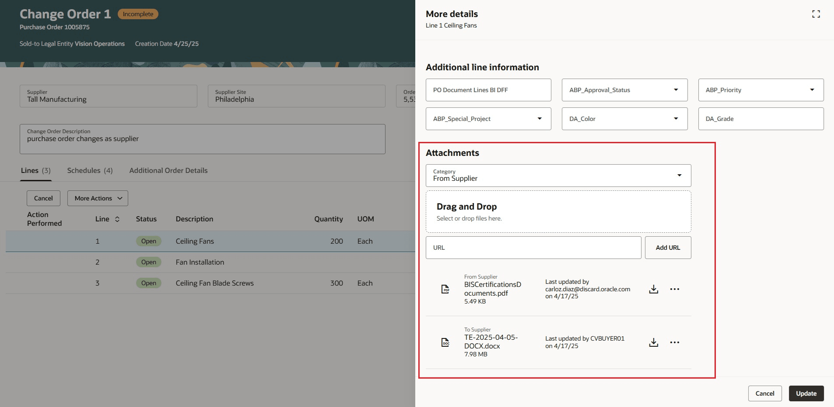Click the PDF file icon for BISCertificationsDocuments

[x=445, y=289]
